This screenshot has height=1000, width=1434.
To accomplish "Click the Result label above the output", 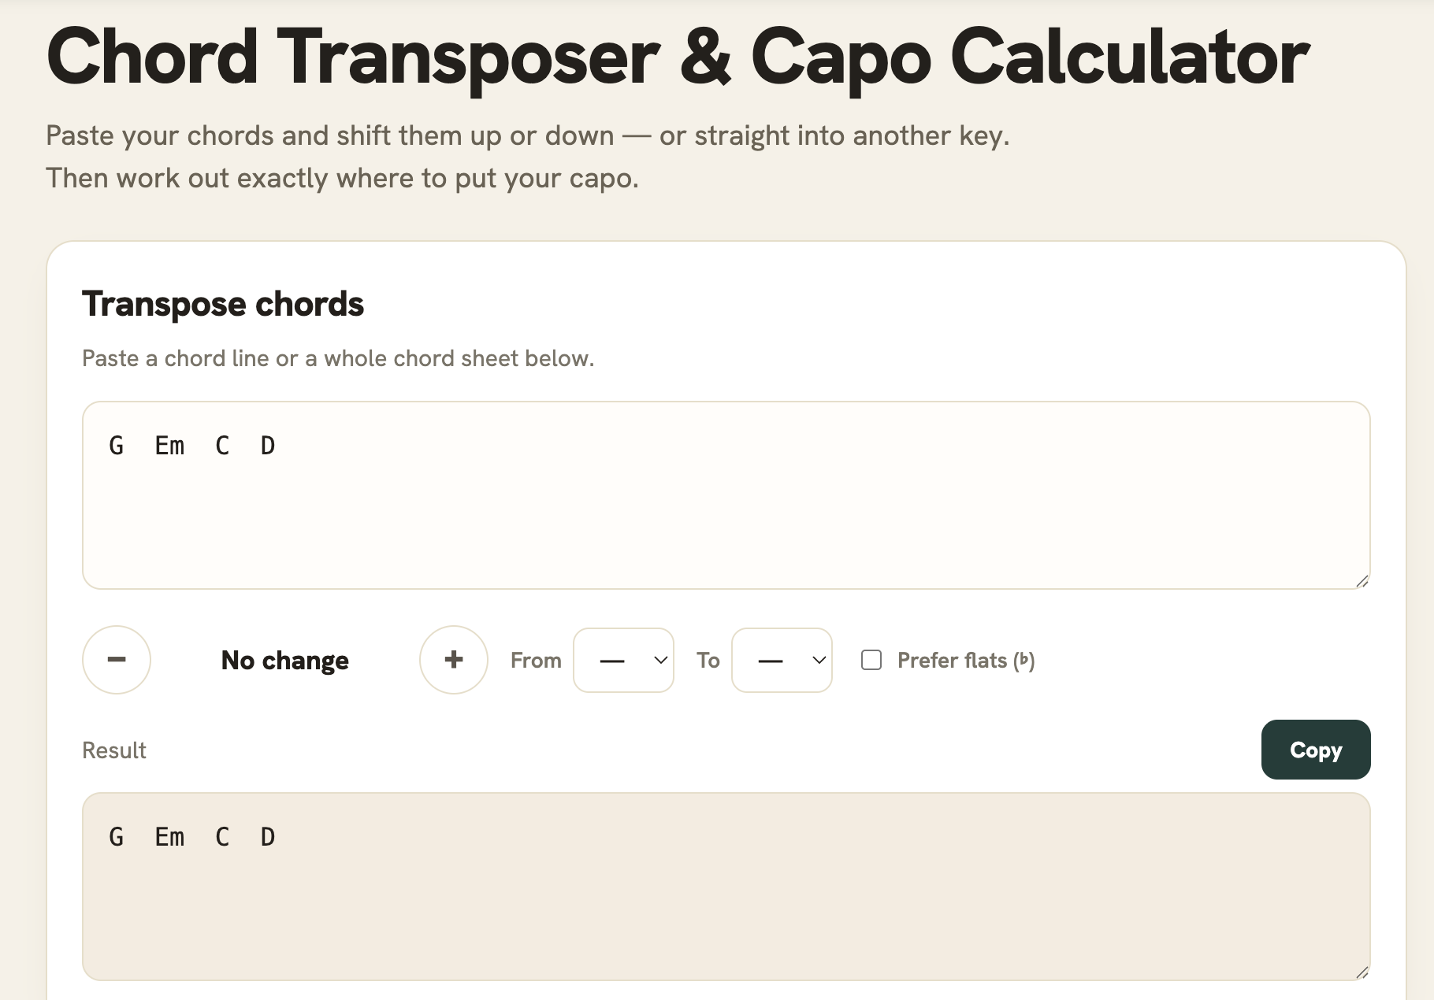I will click(x=114, y=750).
